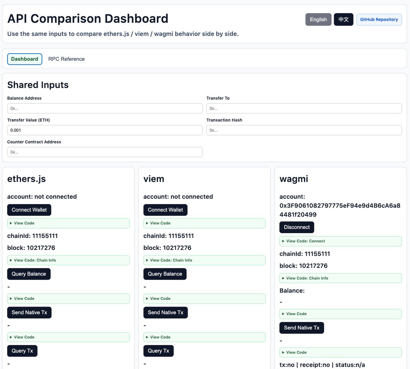Image resolution: width=410 pixels, height=369 pixels.
Task: Focus the Balance Address input
Action: point(105,108)
